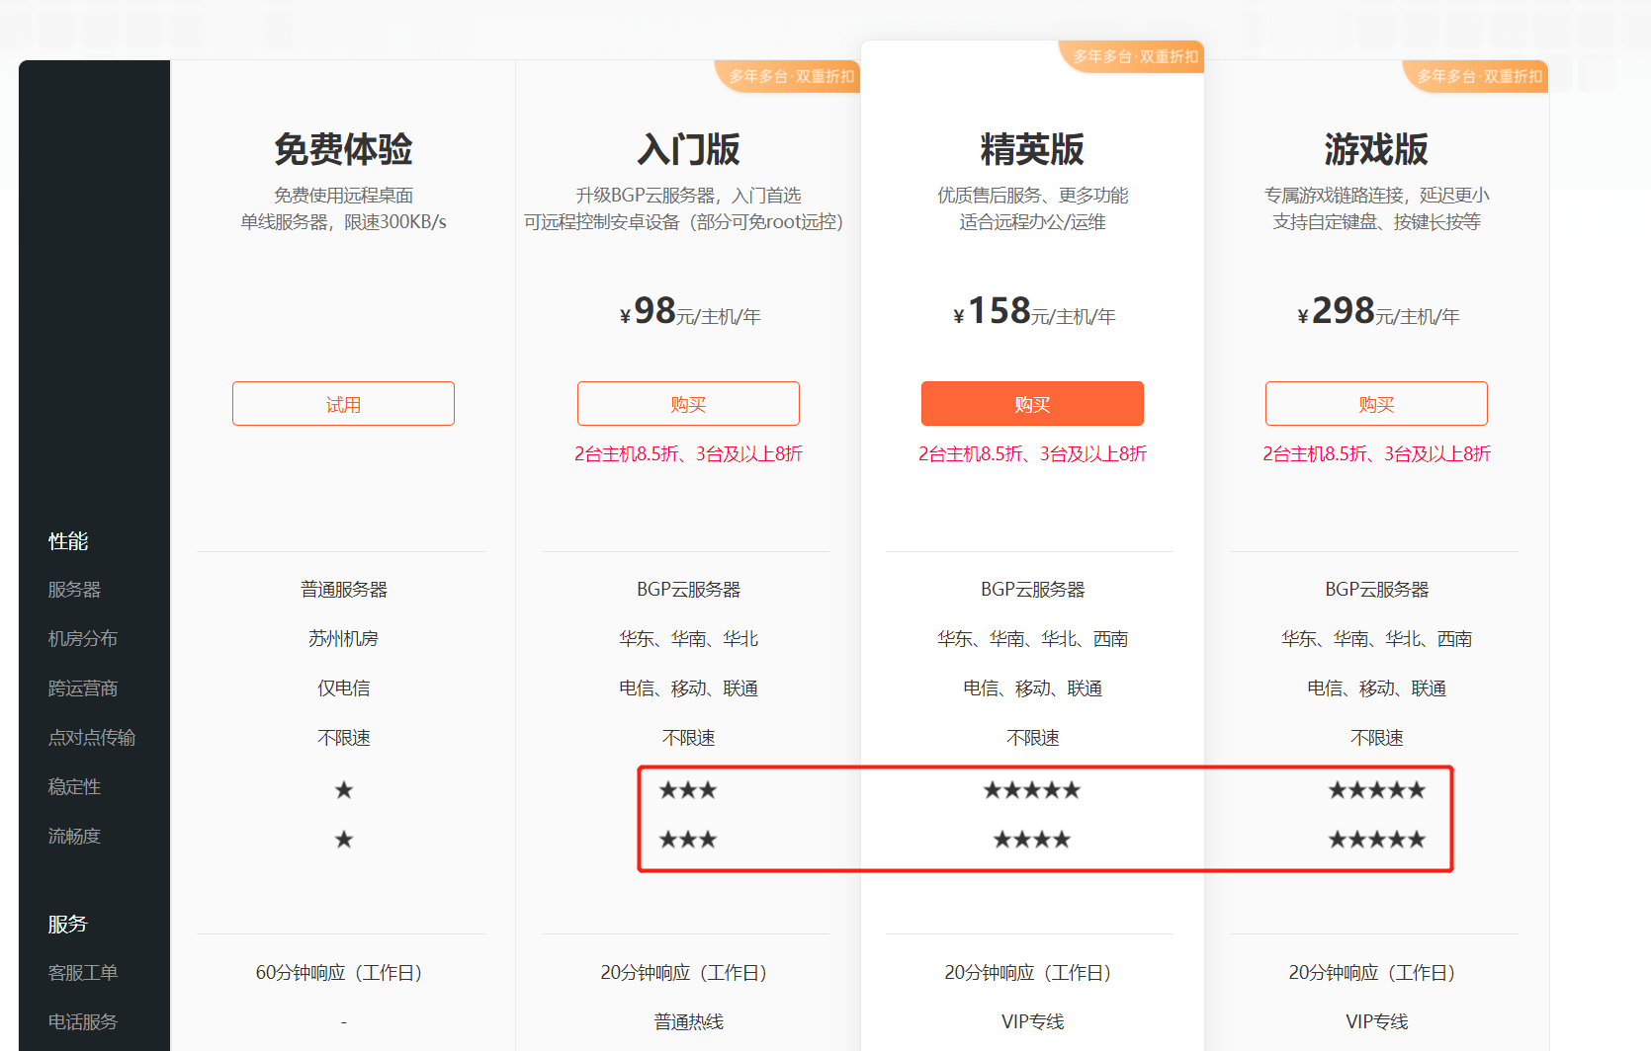The width and height of the screenshot is (1651, 1051).
Task: Click orange 购买 button for 精英版
Action: click(1032, 404)
